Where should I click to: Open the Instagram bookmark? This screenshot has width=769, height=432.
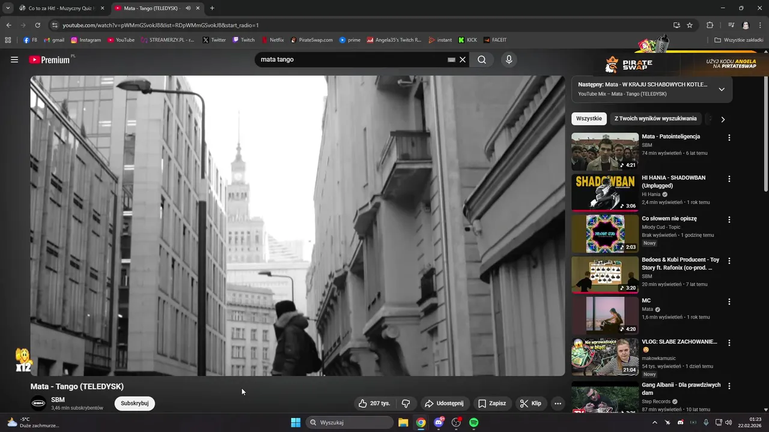point(86,40)
